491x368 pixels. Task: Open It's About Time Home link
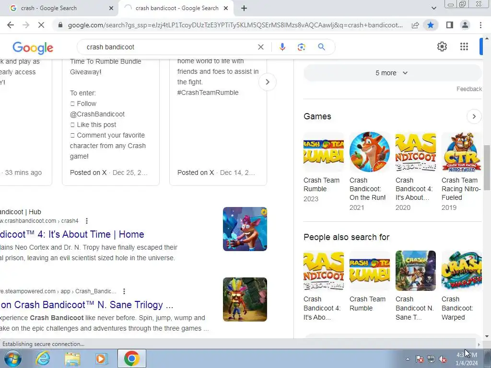tap(72, 234)
